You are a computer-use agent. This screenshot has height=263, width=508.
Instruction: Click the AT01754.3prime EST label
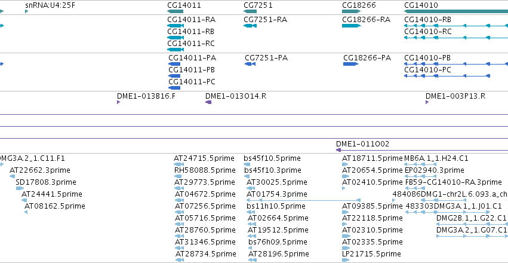tap(276, 194)
